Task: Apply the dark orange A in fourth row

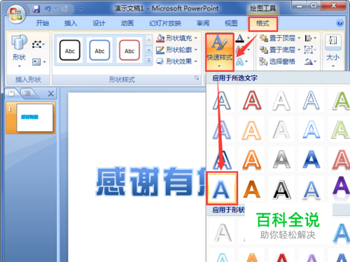Action: tap(251, 189)
